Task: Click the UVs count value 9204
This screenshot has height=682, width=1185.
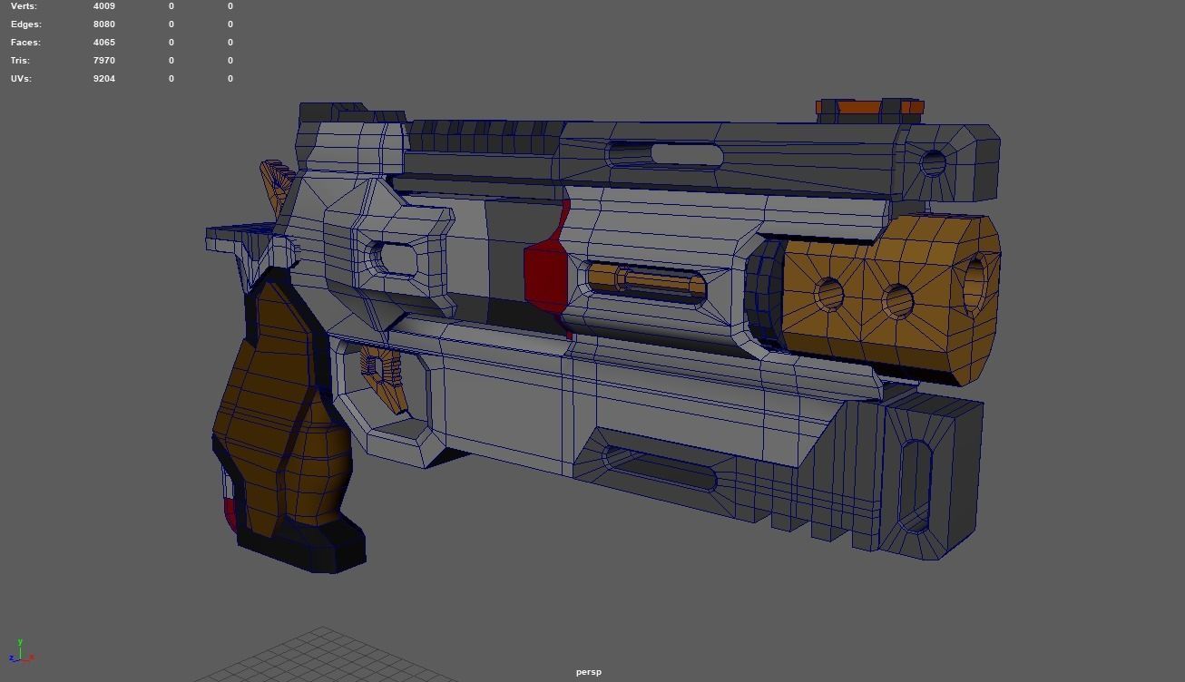Action: click(104, 79)
